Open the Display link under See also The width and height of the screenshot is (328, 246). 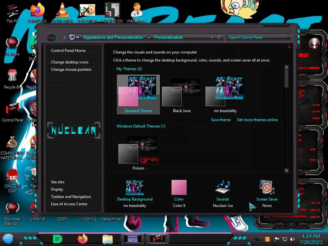point(57,189)
